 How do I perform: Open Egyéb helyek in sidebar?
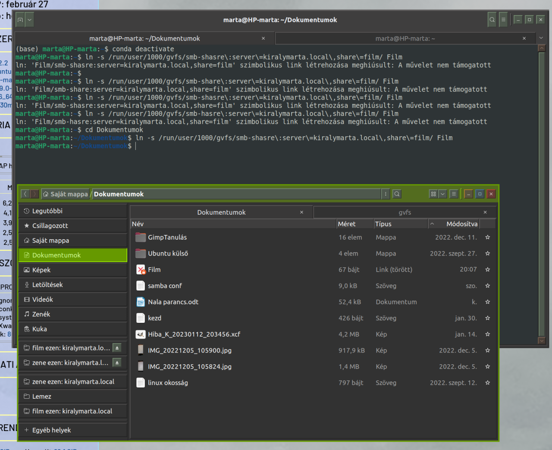click(x=73, y=430)
